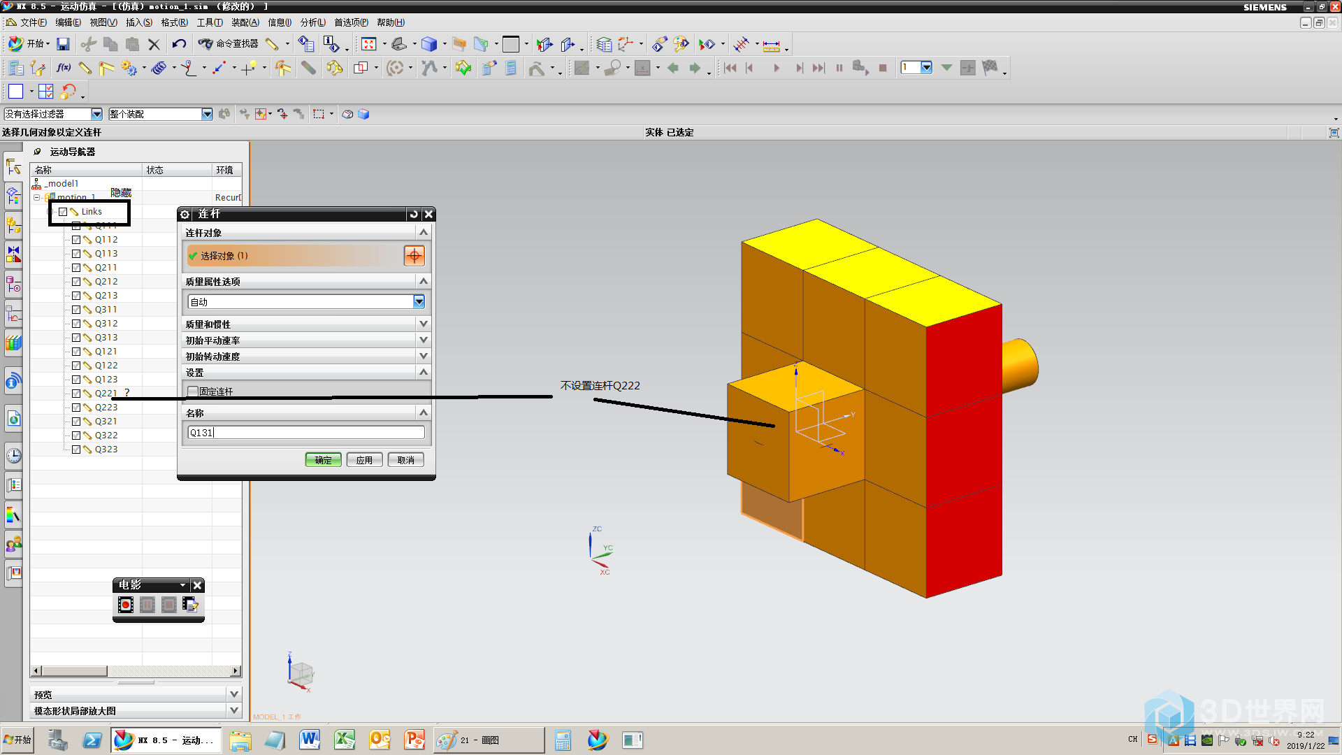Click the Play animation button
This screenshot has width=1342, height=755.
point(777,68)
